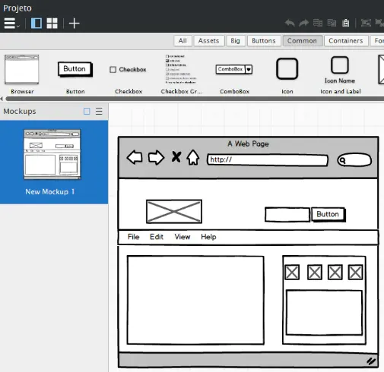384x372 pixels.
Task: Show the All library category
Action: 182,41
